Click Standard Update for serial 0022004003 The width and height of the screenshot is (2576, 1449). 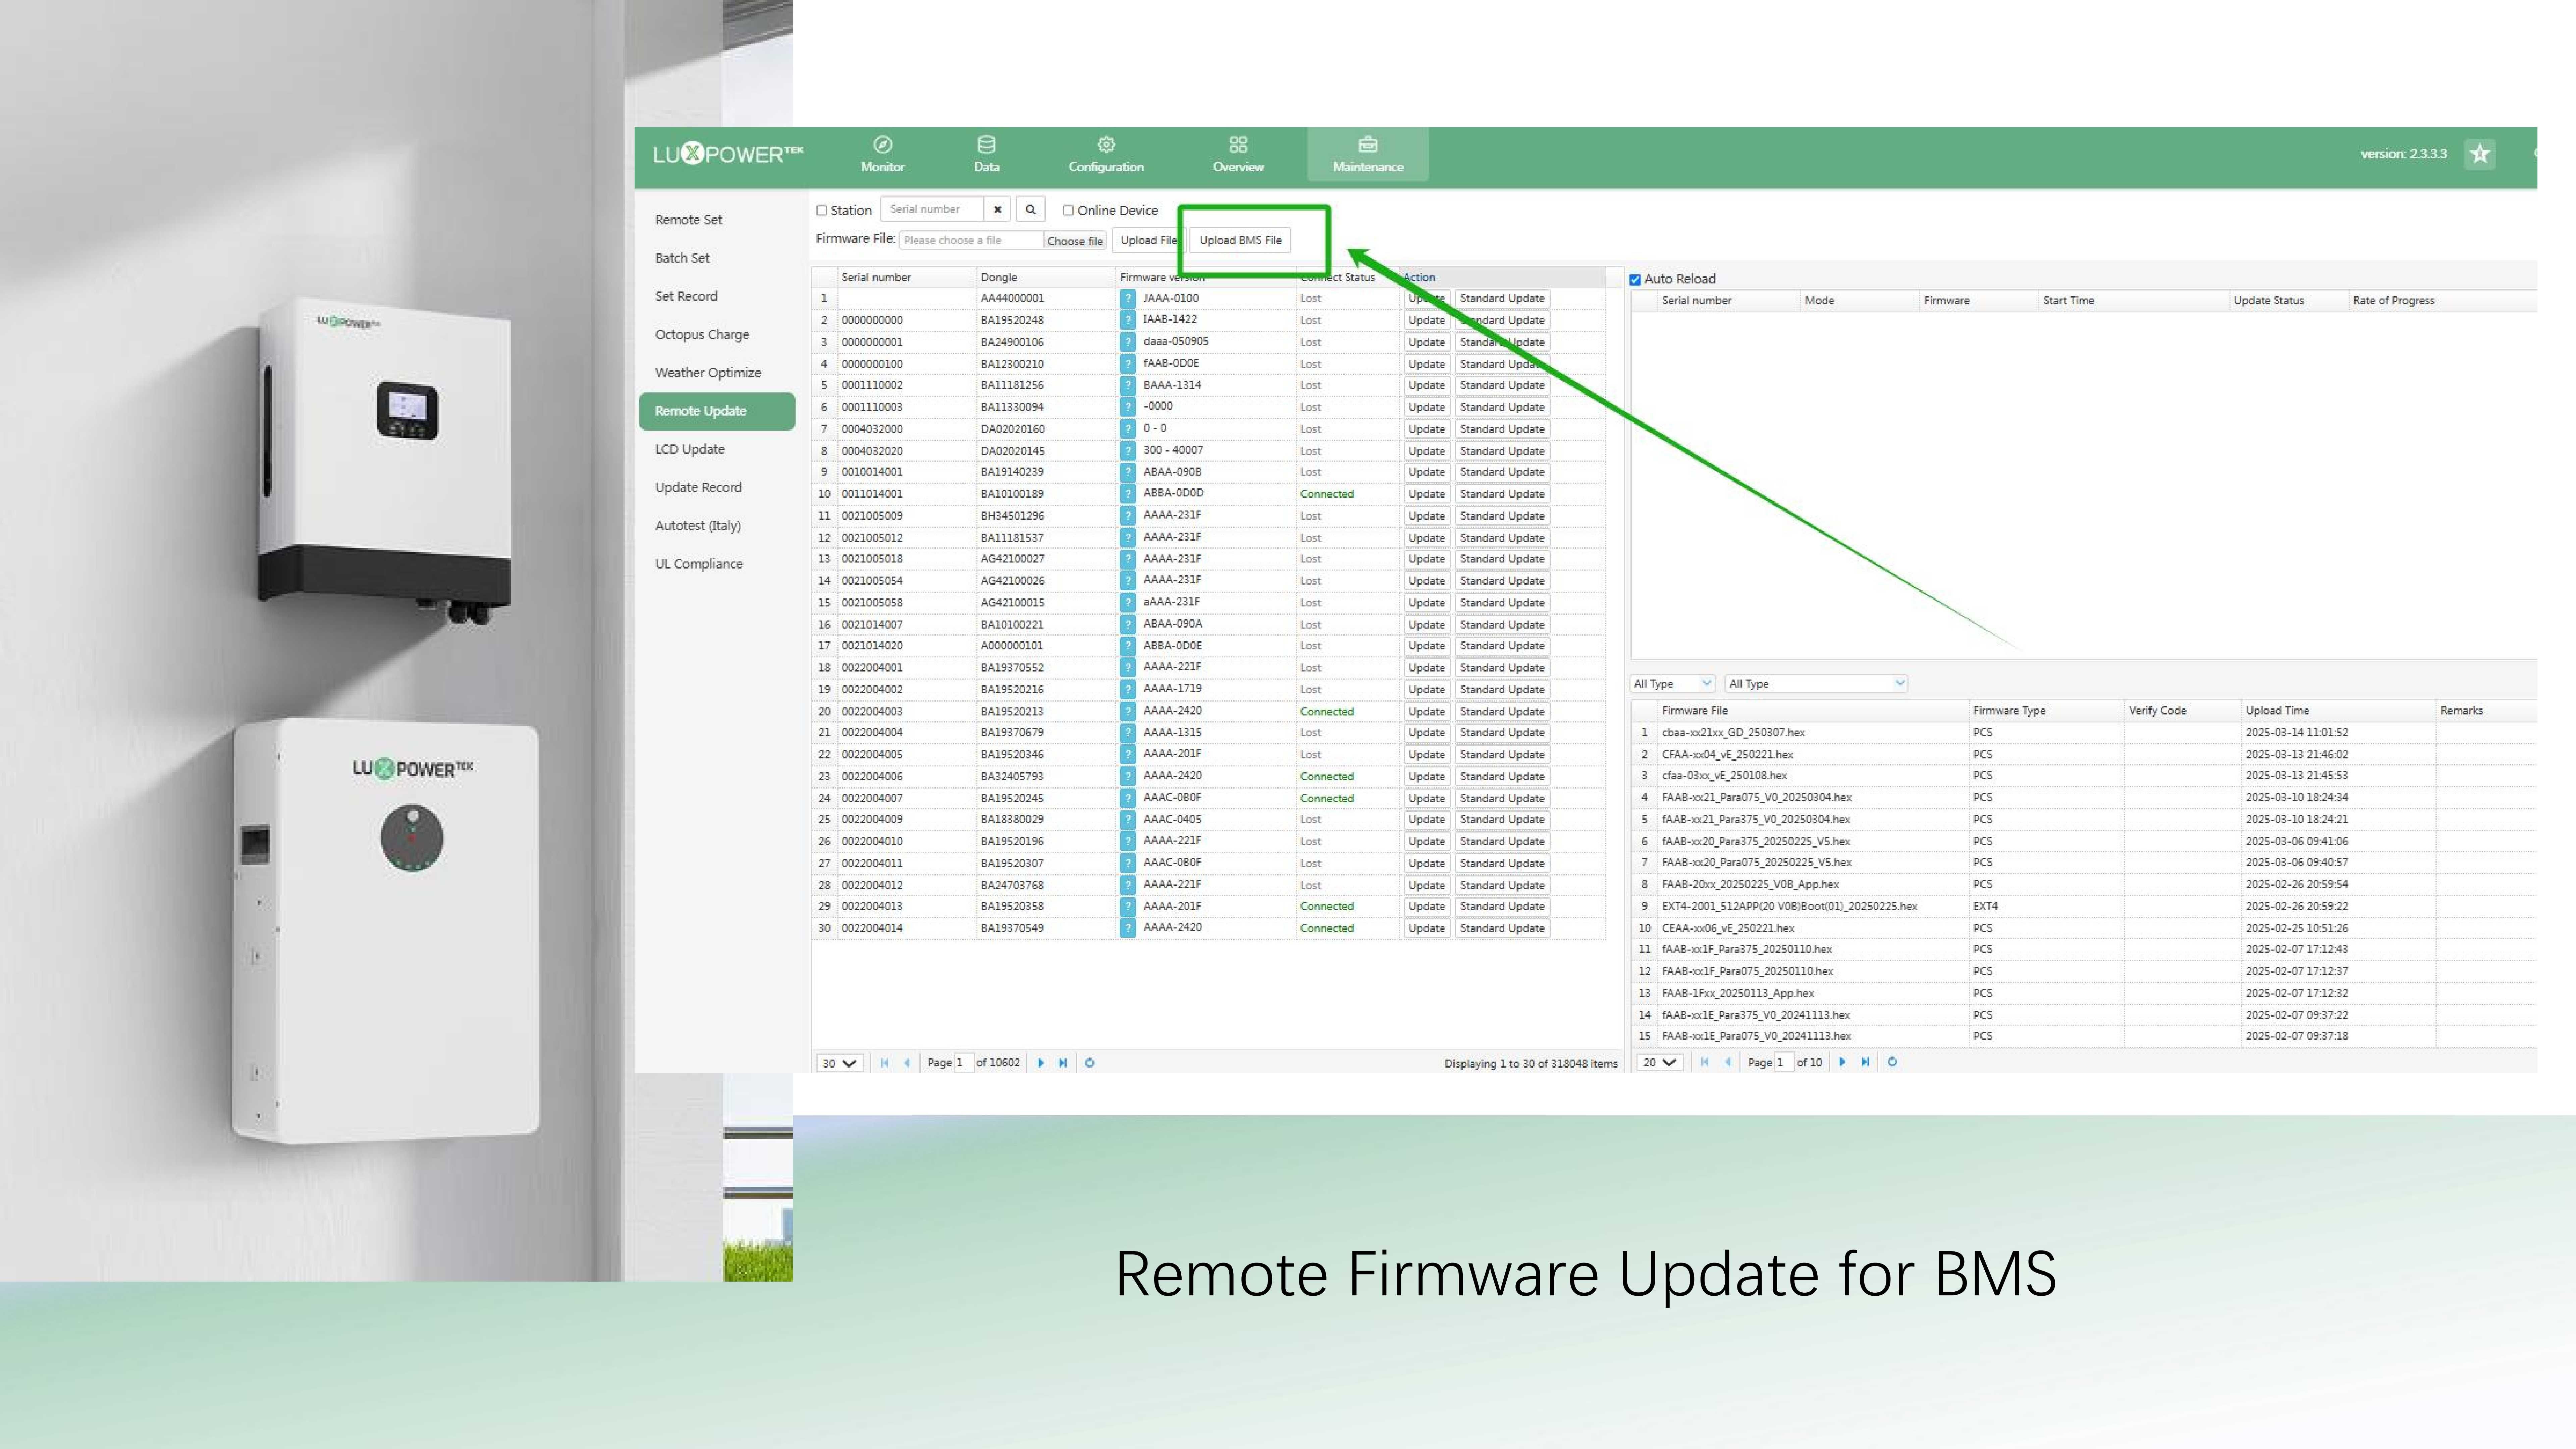pyautogui.click(x=1502, y=711)
